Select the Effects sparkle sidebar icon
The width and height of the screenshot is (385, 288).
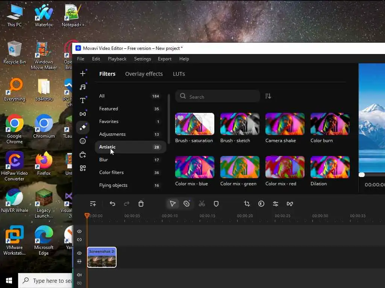click(x=83, y=127)
